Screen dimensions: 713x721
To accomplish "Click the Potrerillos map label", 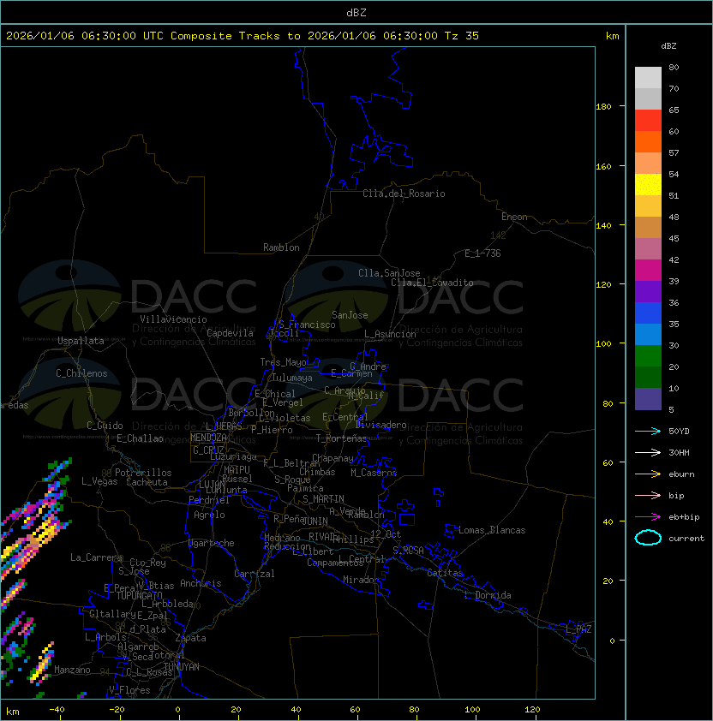I will [x=143, y=473].
